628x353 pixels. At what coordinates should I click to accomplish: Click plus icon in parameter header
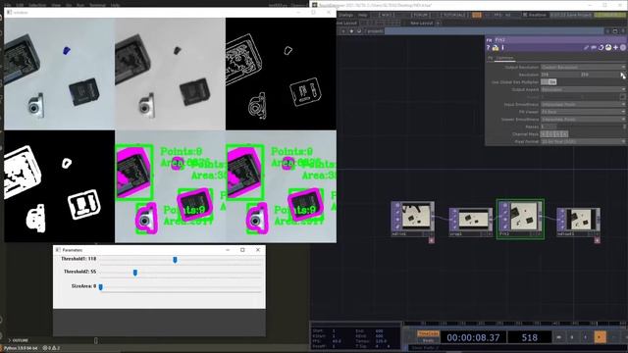click(x=615, y=48)
